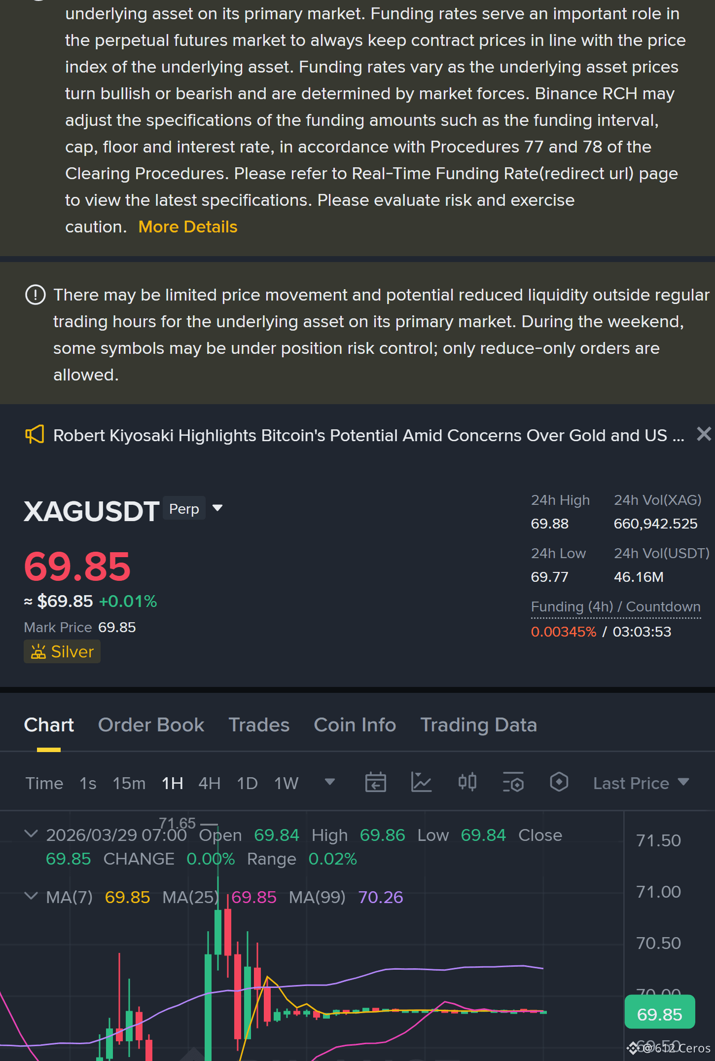Open Last Price type dropdown
This screenshot has width=715, height=1061.
[641, 783]
